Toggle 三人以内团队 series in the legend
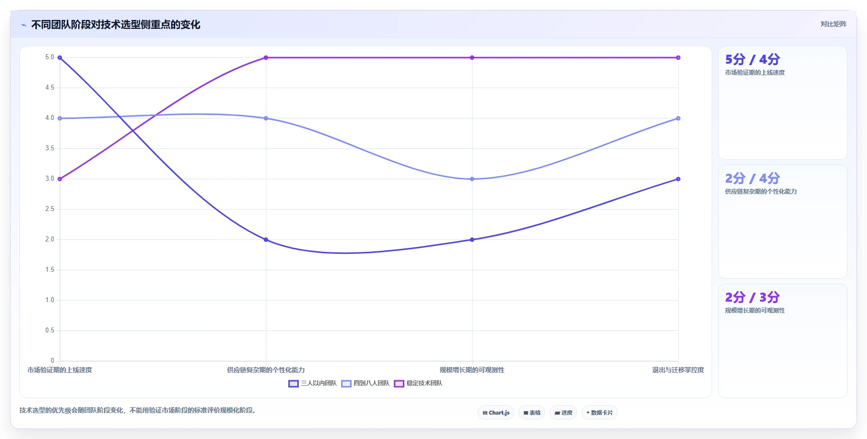 coord(313,383)
